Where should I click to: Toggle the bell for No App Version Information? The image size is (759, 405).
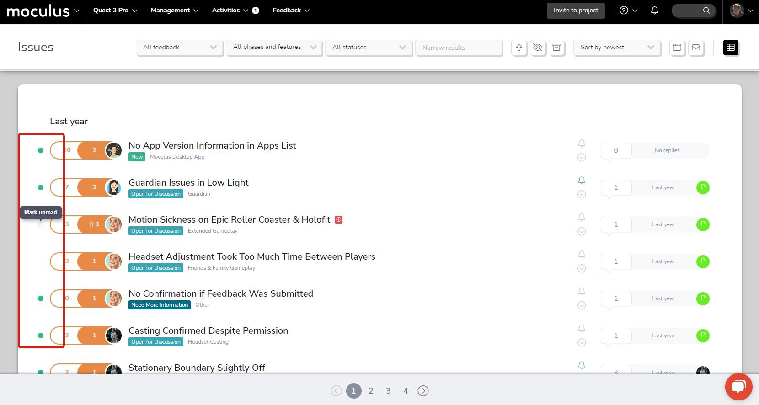click(582, 144)
